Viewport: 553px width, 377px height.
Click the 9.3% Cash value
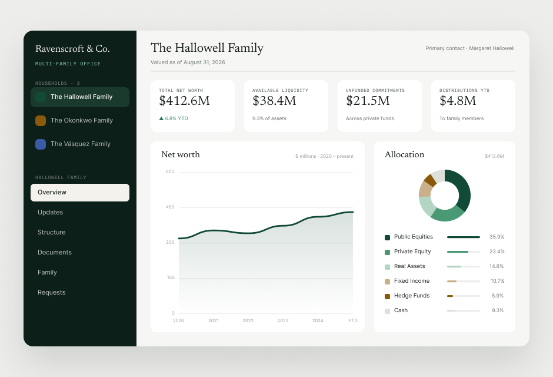(498, 310)
